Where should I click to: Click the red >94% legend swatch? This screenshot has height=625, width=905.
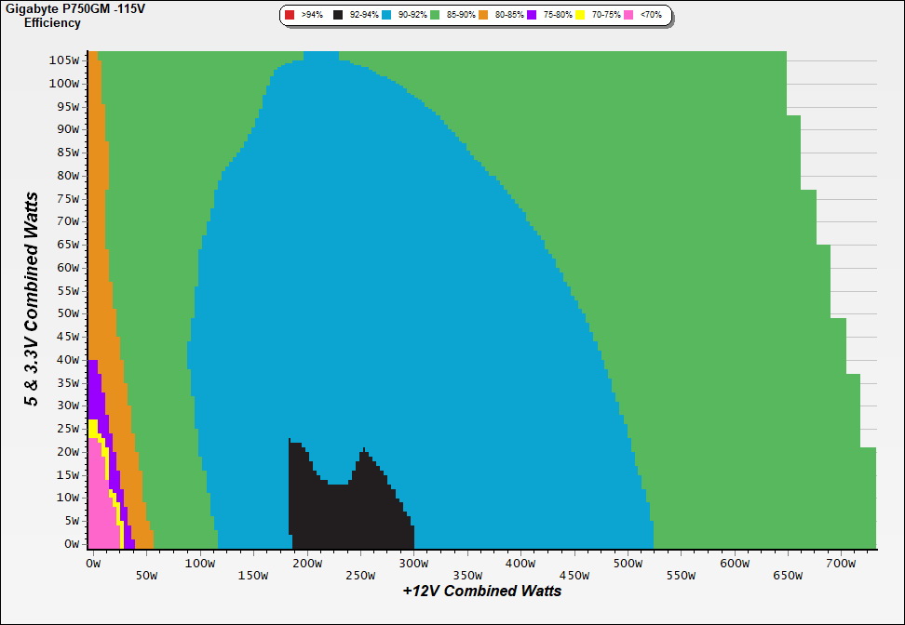(290, 16)
